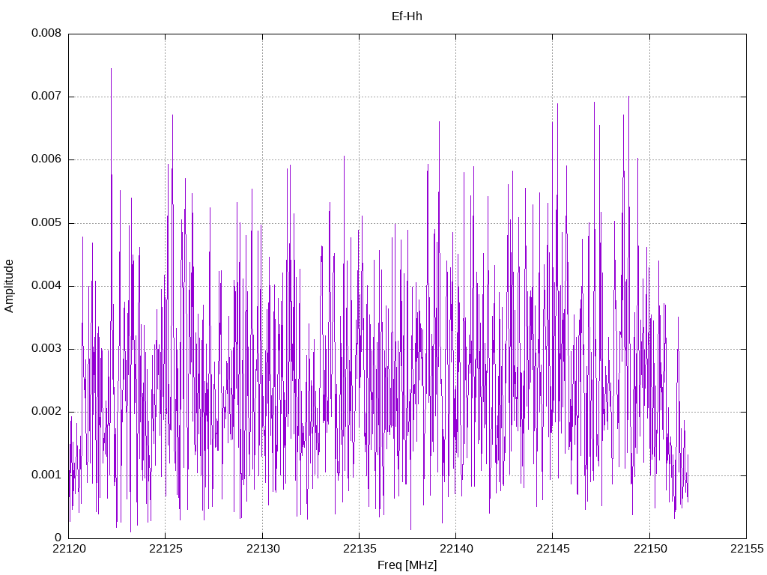Image resolution: width=767 pixels, height=575 pixels.
Task: Click the 'Amplitude' y-axis label
Action: pyautogui.click(x=9, y=286)
